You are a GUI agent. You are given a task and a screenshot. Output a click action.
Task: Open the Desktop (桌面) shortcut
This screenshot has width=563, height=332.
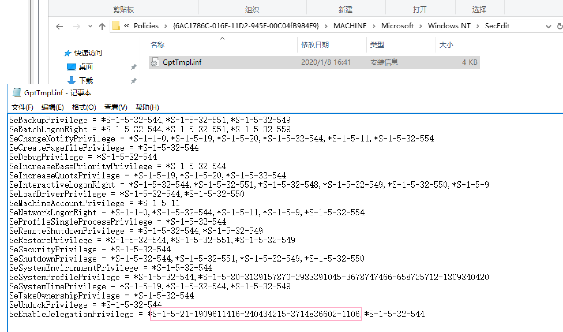coord(86,67)
